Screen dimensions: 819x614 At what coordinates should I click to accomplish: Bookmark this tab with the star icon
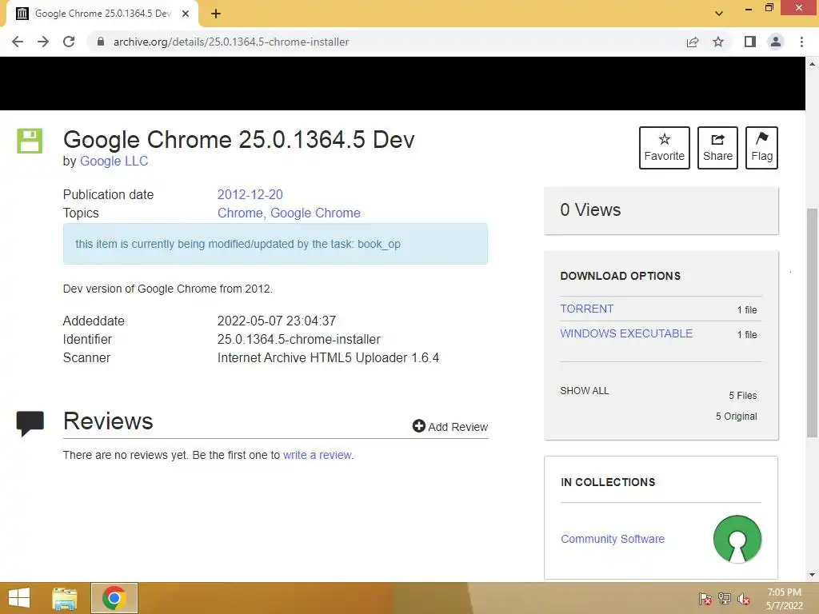coord(718,42)
